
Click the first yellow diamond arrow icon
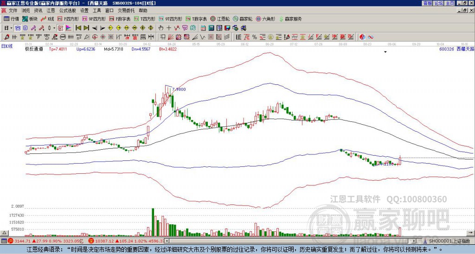(x=110, y=28)
